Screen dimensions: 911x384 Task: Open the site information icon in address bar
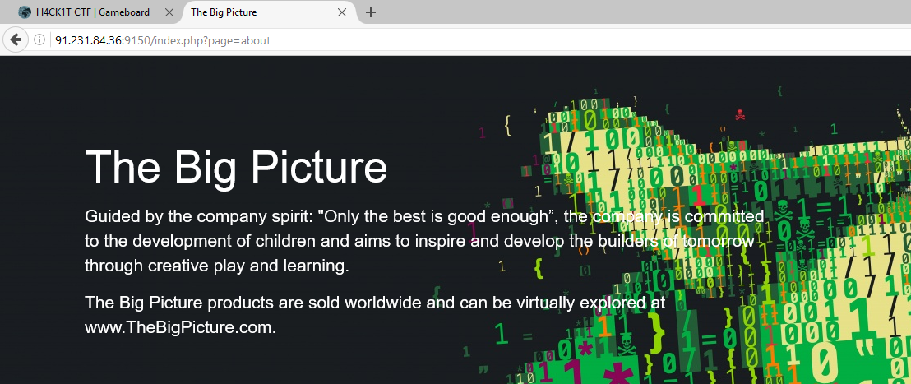(39, 40)
